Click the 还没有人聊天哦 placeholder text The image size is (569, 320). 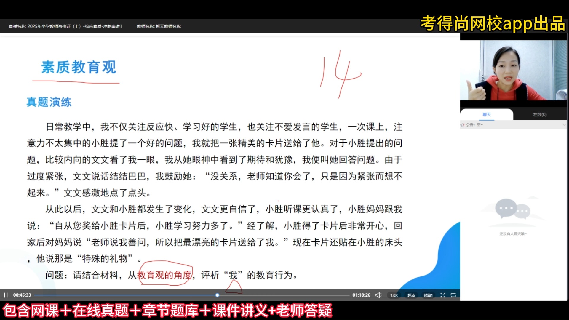click(x=513, y=234)
